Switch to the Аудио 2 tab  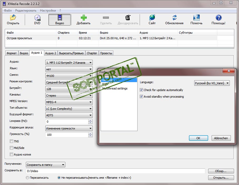(x=51, y=53)
